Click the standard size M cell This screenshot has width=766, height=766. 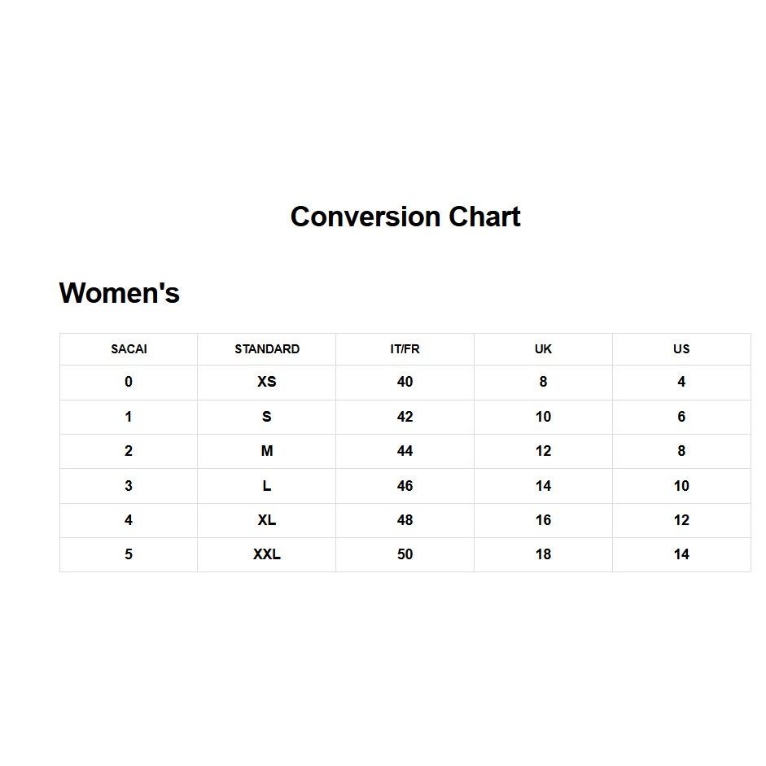click(x=267, y=452)
